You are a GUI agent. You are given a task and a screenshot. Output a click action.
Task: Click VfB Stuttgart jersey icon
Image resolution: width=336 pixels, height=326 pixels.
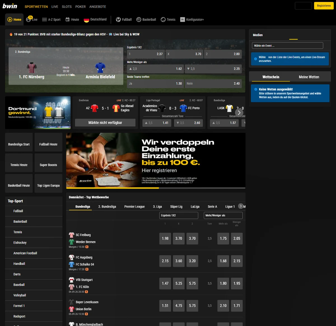coord(71,280)
